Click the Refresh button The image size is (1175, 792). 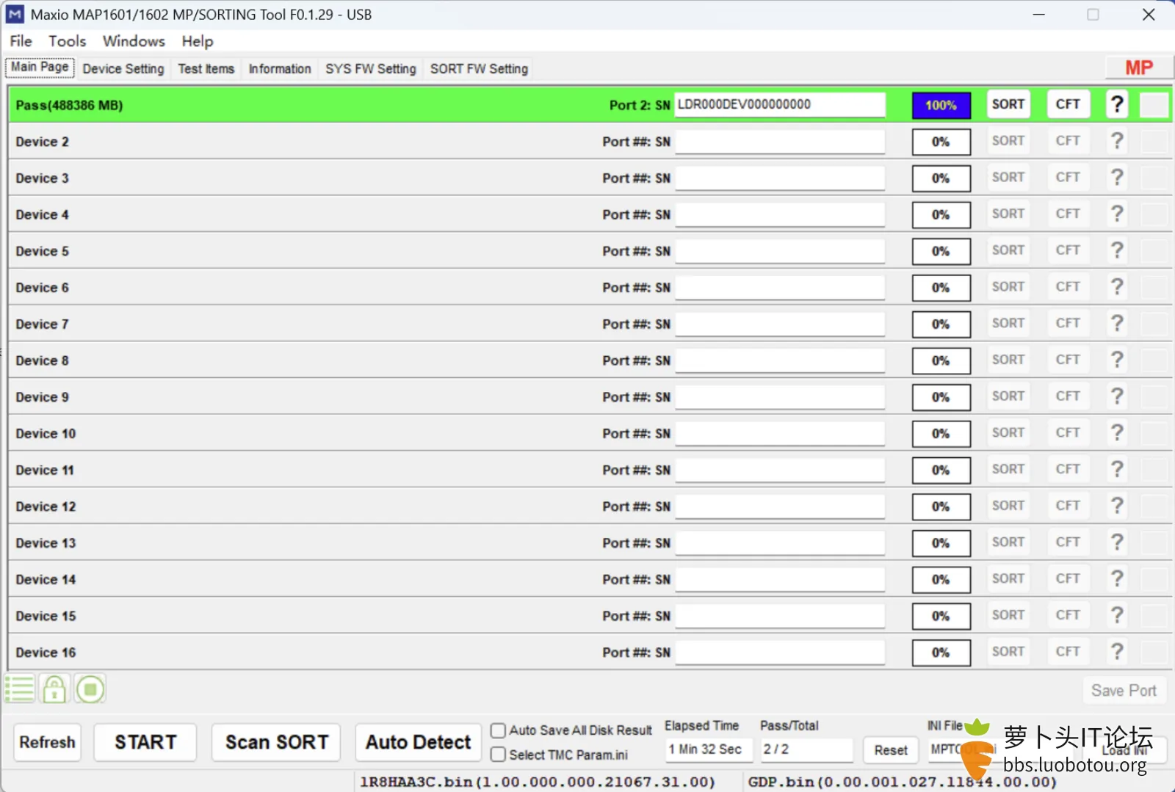point(48,742)
